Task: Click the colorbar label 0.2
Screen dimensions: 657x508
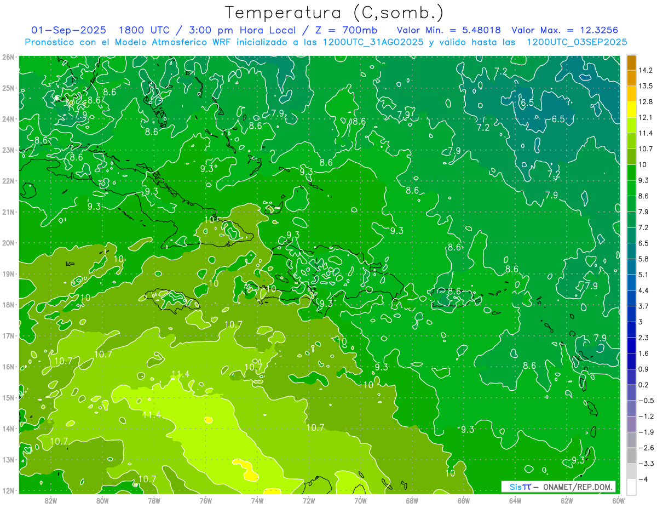Action: pyautogui.click(x=644, y=385)
